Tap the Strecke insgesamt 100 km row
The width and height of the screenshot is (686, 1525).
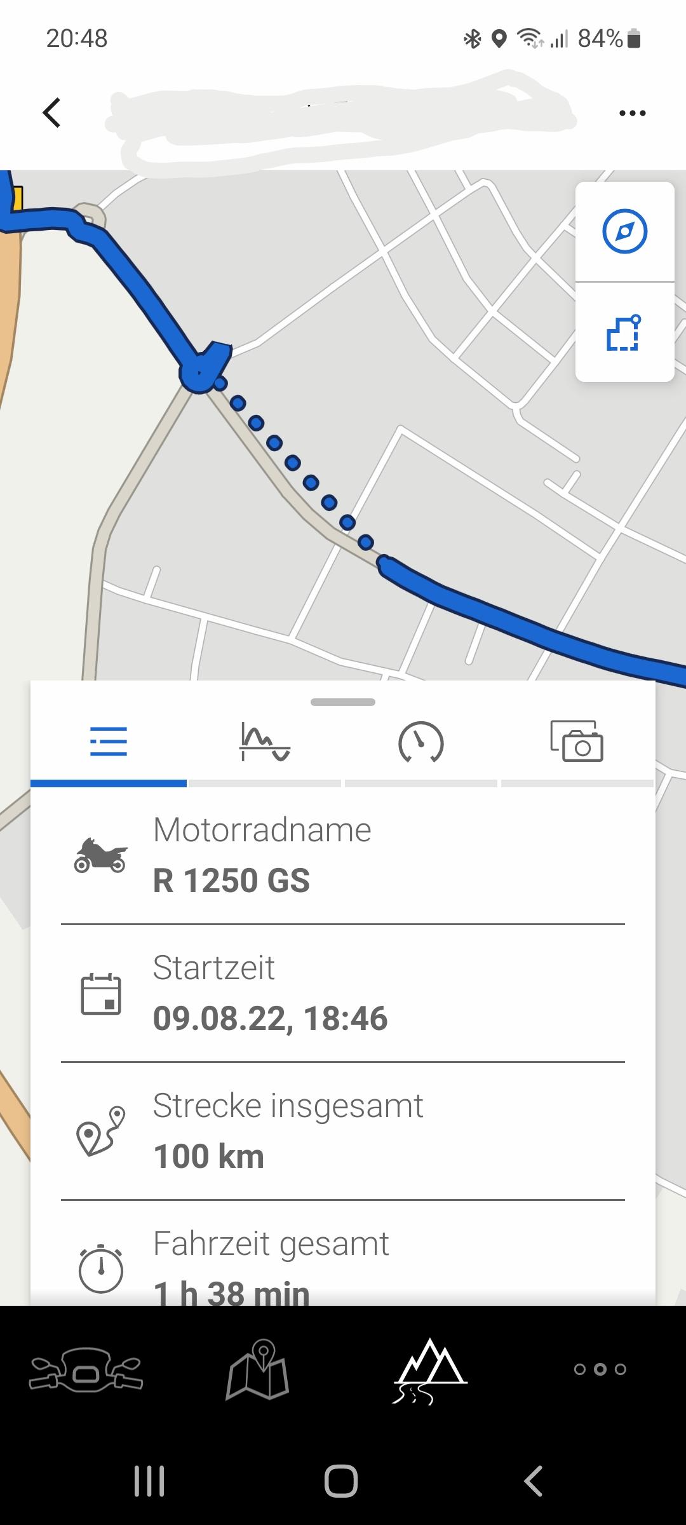(x=343, y=1131)
